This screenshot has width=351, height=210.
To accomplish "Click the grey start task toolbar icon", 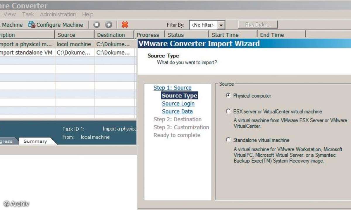I will pos(109,25).
